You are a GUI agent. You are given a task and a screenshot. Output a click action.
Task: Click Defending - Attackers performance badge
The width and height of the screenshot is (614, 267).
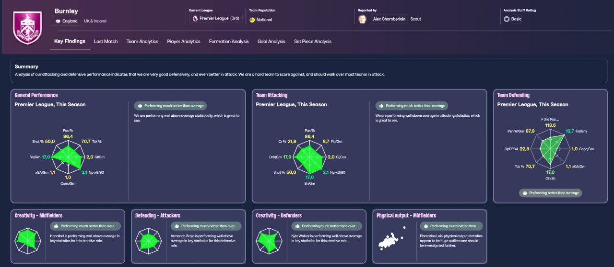click(206, 226)
